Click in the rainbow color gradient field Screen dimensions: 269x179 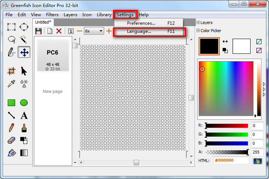click(226, 88)
